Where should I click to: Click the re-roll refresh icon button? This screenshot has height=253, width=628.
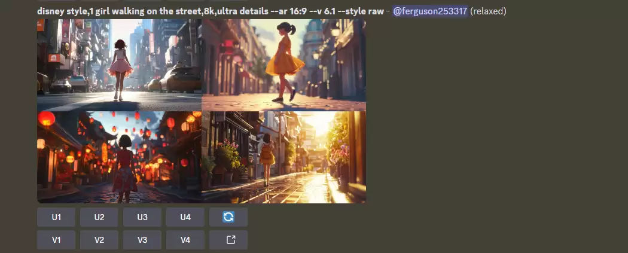228,217
